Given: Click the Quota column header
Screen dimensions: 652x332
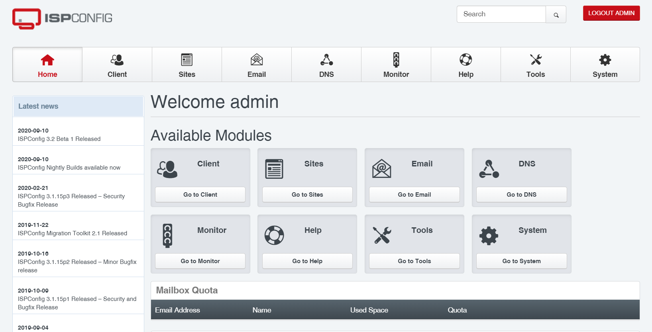Looking at the screenshot, I should 457,310.
